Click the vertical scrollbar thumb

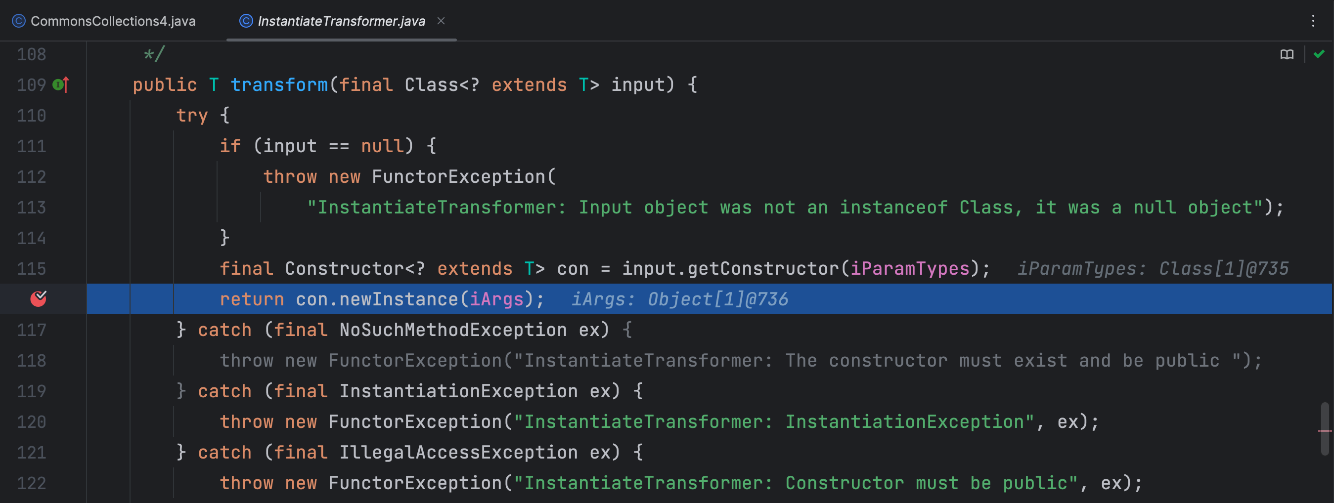tap(1325, 428)
